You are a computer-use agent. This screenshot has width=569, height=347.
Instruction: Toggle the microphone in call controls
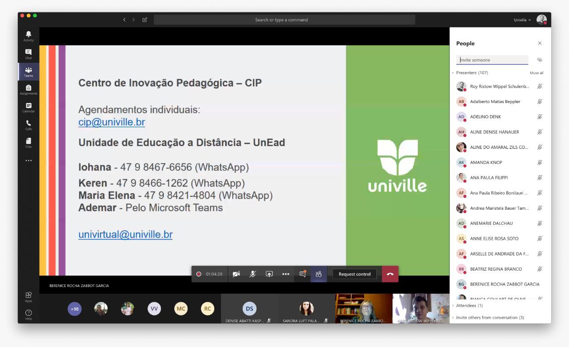[x=252, y=274]
